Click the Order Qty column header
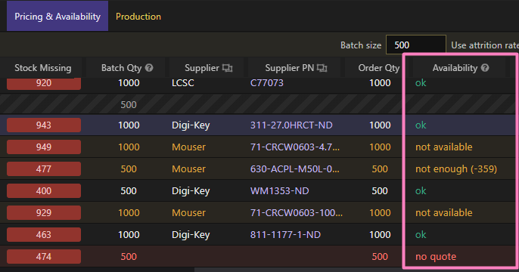Screen dimensions: 519x272 [378, 68]
